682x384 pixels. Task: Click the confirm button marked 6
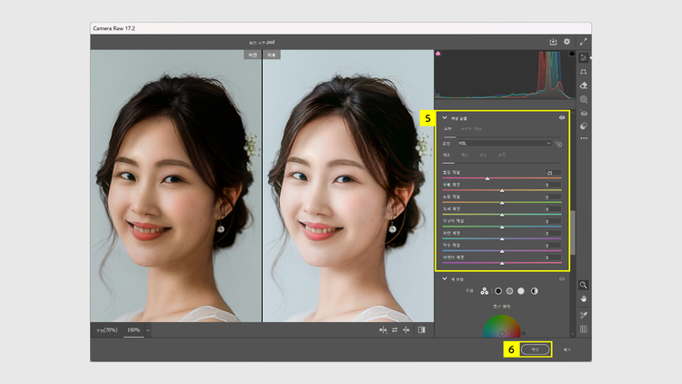click(536, 349)
